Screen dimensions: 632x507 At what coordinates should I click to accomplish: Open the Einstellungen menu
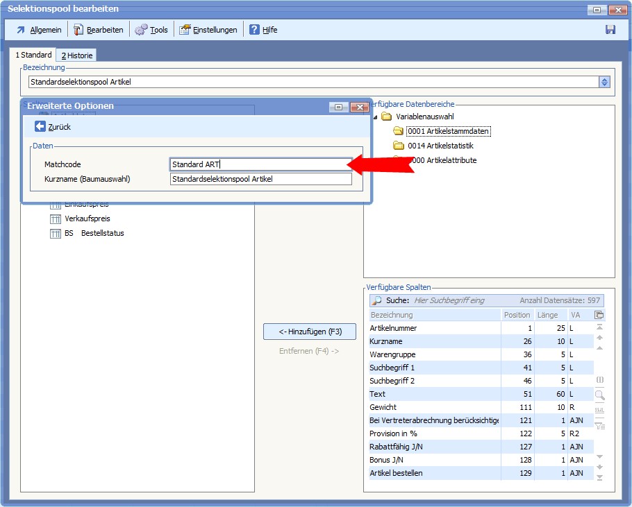click(208, 30)
